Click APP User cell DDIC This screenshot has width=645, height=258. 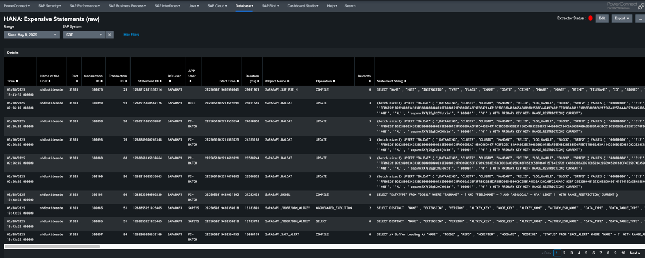(x=191, y=103)
